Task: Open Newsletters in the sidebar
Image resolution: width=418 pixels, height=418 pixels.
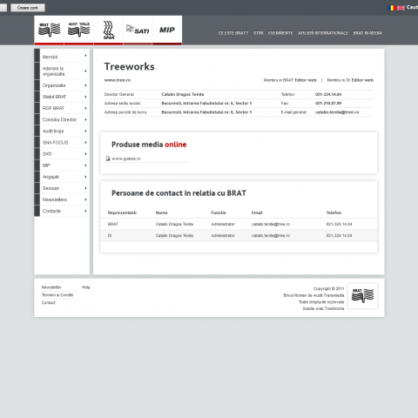Action: (55, 199)
